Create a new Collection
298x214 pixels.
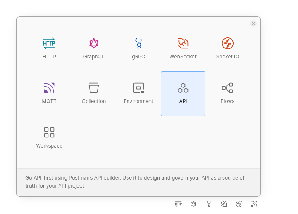pos(94,93)
